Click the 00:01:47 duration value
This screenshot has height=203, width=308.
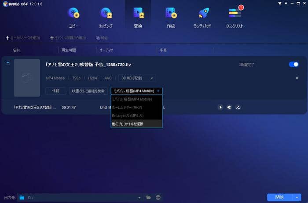coord(69,108)
